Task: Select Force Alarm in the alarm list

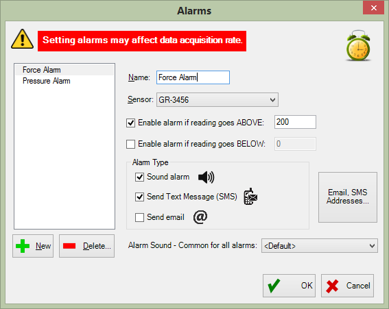Action: (x=64, y=70)
